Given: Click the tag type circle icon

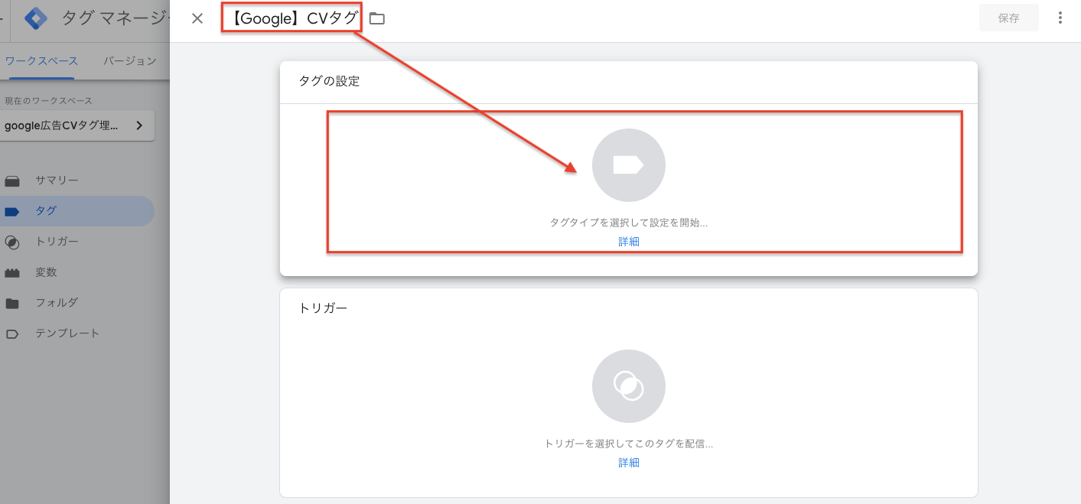Looking at the screenshot, I should coord(629,165).
